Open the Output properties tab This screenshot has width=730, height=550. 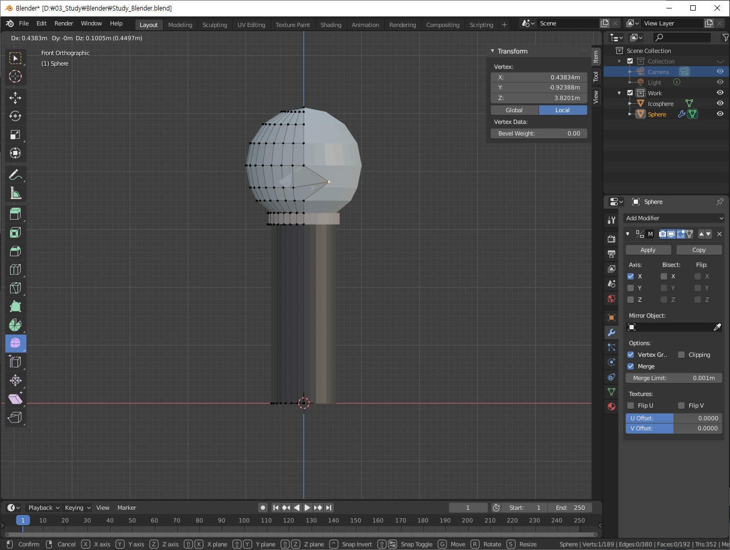click(x=612, y=254)
